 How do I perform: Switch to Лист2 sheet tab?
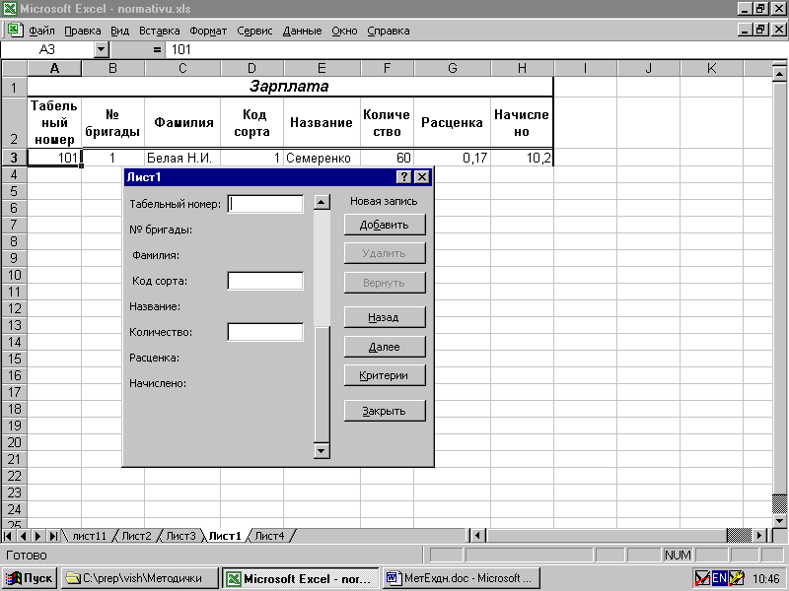[x=136, y=536]
